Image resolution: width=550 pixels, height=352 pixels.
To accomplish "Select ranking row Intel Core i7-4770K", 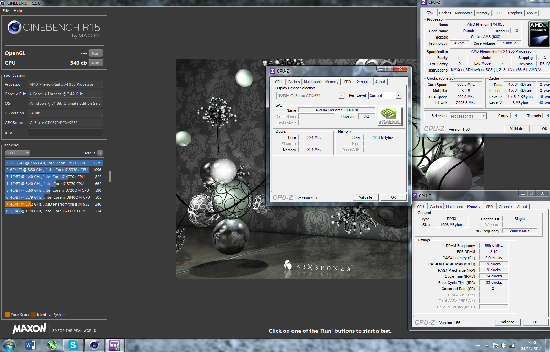I will point(54,177).
